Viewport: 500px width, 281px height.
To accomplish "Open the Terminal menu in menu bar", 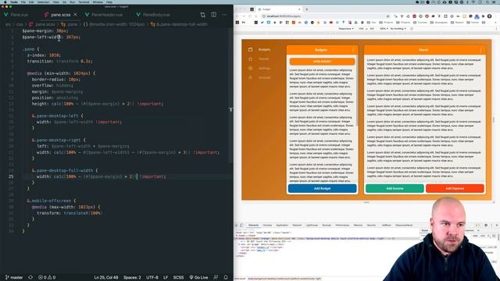I will [x=84, y=2].
